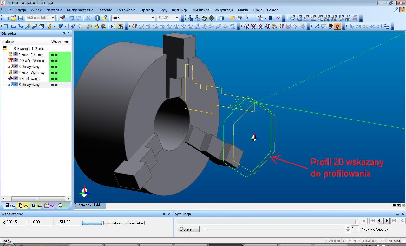
Task: Toggle the grid display icon
Action: tap(271, 18)
